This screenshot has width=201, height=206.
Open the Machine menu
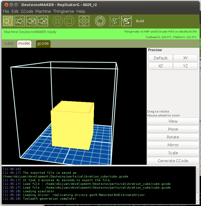pyautogui.click(x=43, y=11)
